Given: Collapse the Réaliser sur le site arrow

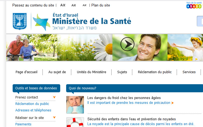Looking at the screenshot, I should 54,117.
